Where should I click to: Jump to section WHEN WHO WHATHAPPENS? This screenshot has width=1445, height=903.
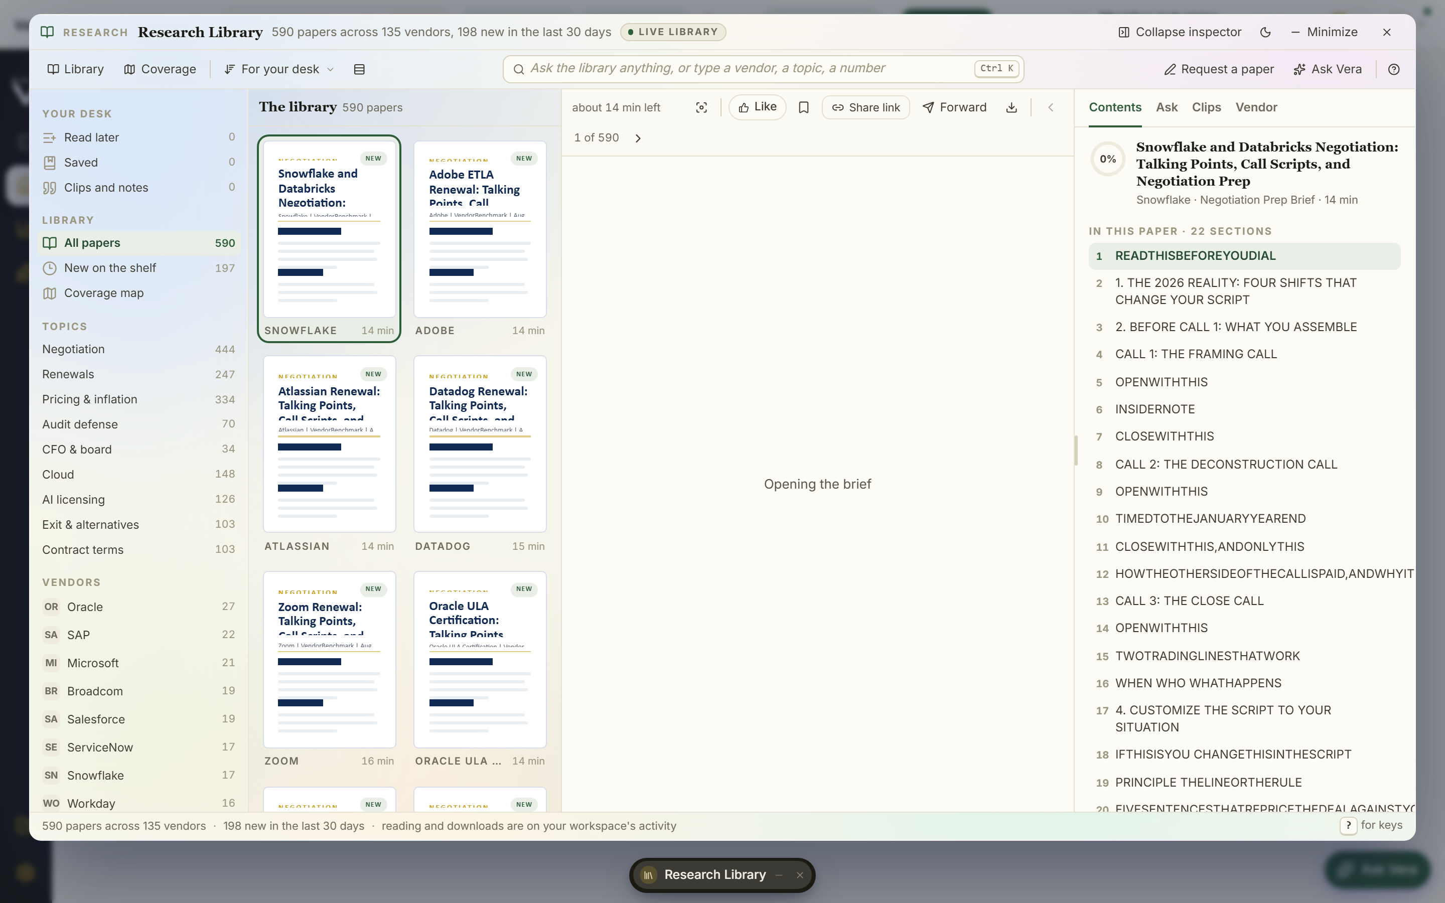[1244, 683]
